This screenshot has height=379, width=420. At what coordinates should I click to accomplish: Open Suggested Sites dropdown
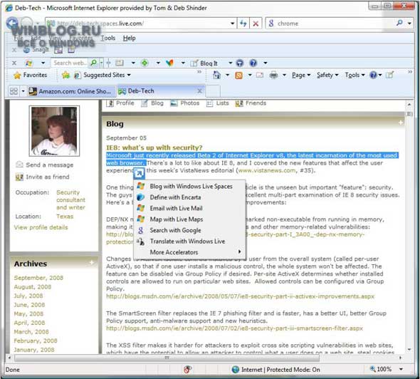tap(103, 75)
